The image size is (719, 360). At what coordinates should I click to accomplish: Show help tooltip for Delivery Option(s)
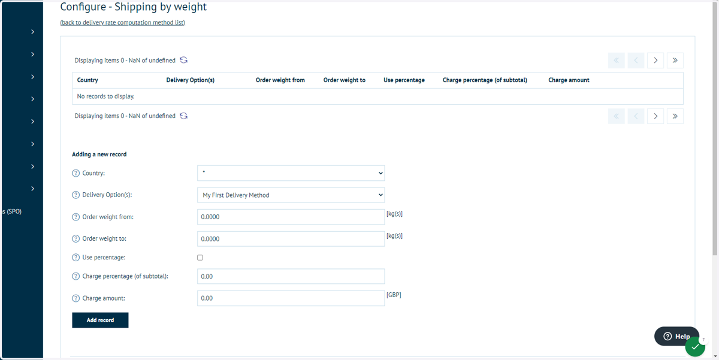(75, 195)
